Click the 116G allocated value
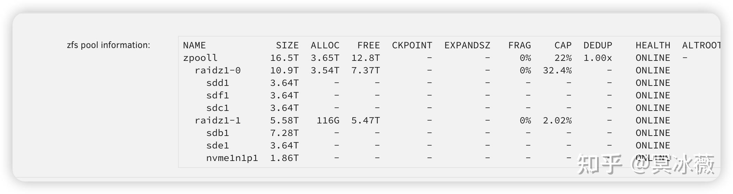Viewport: 733px width, 194px height. [x=328, y=121]
